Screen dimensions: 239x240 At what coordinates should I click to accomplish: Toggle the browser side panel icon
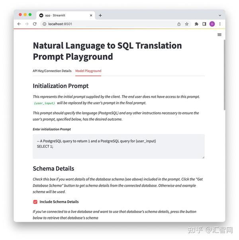(204, 24)
